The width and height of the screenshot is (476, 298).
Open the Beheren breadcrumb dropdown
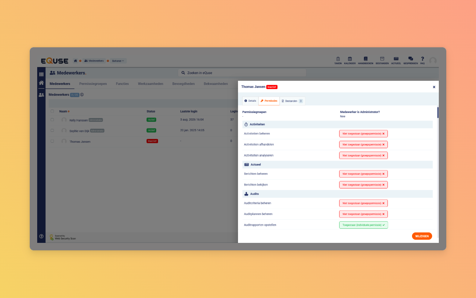[x=118, y=61]
